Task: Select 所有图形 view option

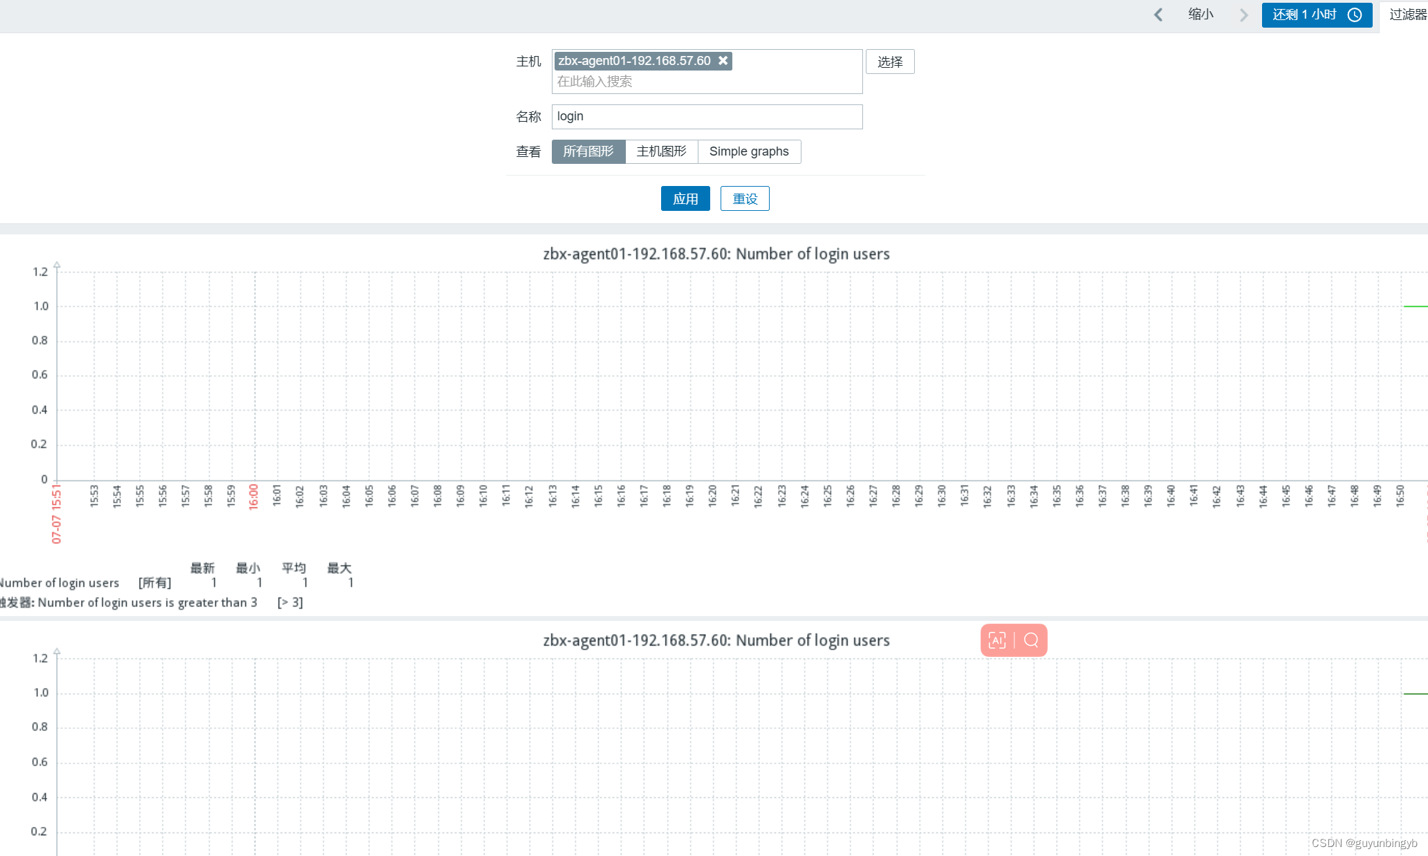Action: tap(588, 151)
